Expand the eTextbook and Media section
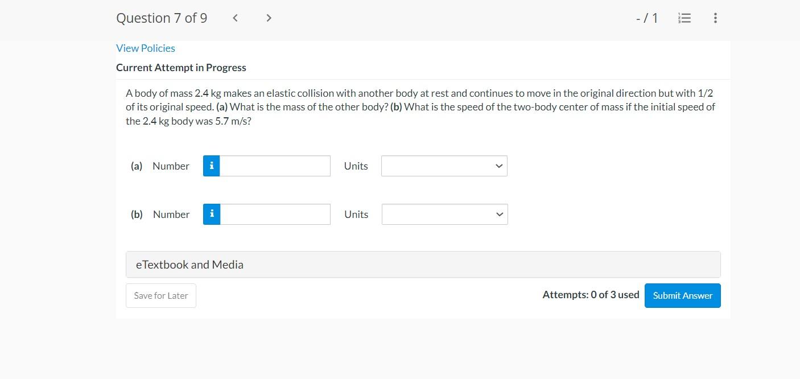 [423, 265]
